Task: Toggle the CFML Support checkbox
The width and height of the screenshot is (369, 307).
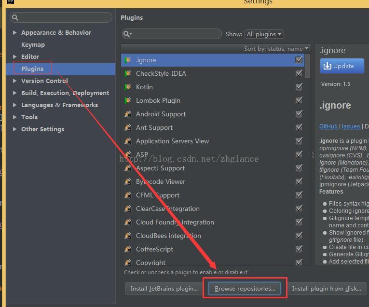Action: [299, 195]
